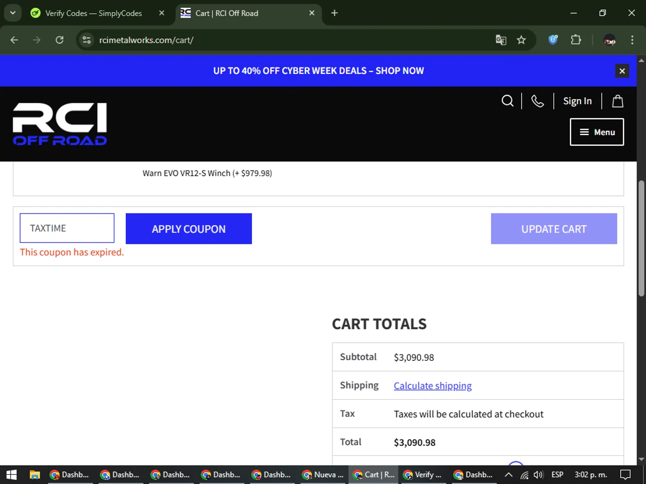Close the Verify Codes — SimplyCodes tab
The width and height of the screenshot is (646, 484).
click(x=161, y=13)
